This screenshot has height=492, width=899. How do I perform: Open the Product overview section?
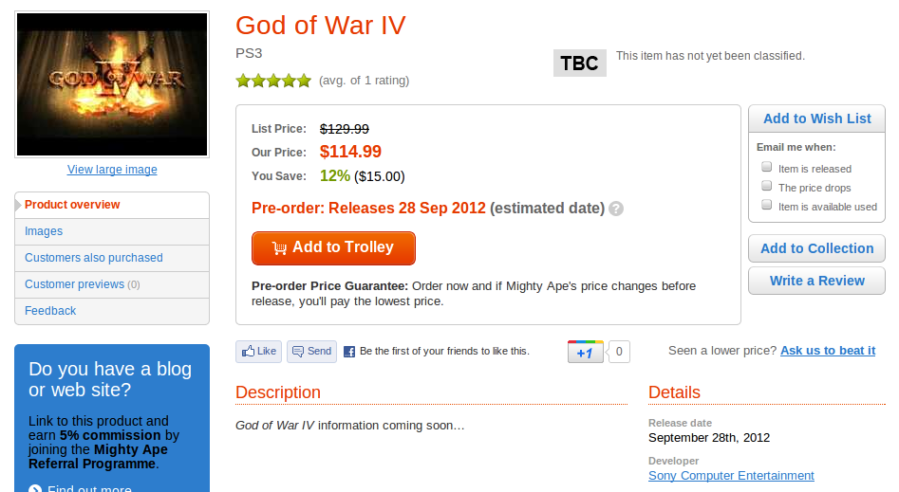click(x=72, y=205)
